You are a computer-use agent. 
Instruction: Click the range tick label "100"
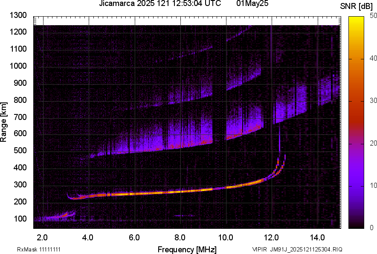point(20,219)
